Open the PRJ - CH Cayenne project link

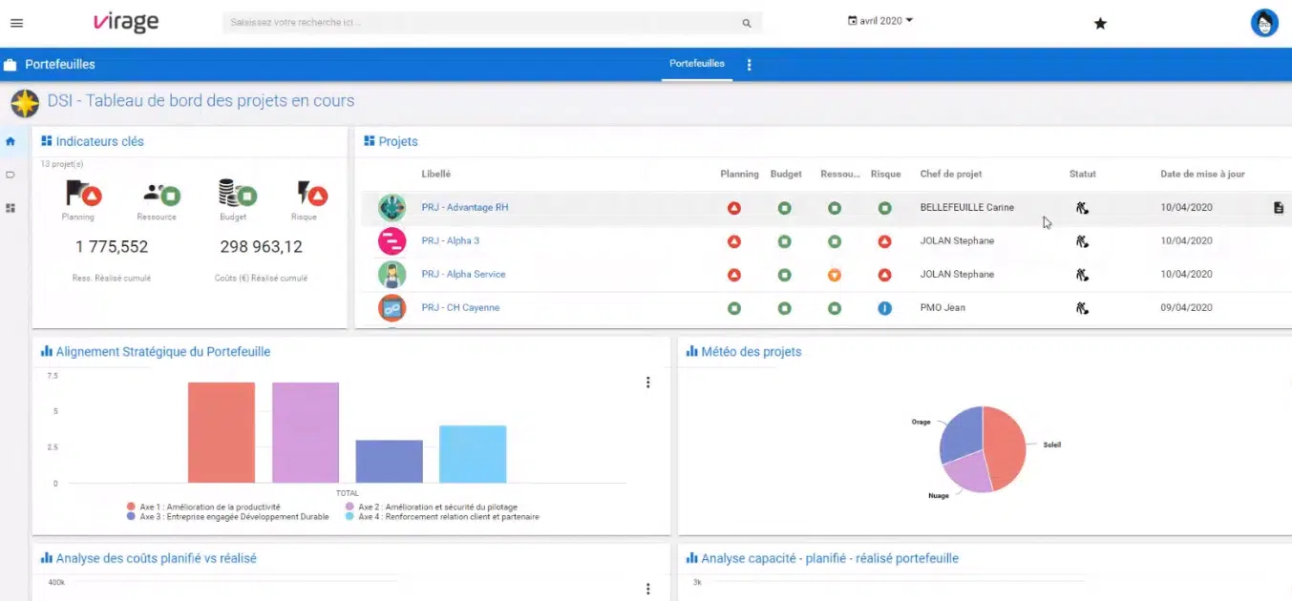point(460,307)
